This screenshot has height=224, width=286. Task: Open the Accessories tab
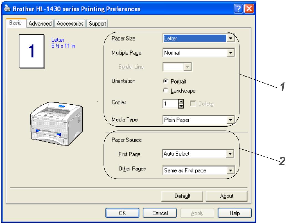pos(70,24)
